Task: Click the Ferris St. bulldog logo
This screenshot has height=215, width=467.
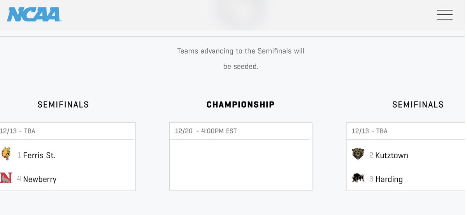Action: pos(5,154)
